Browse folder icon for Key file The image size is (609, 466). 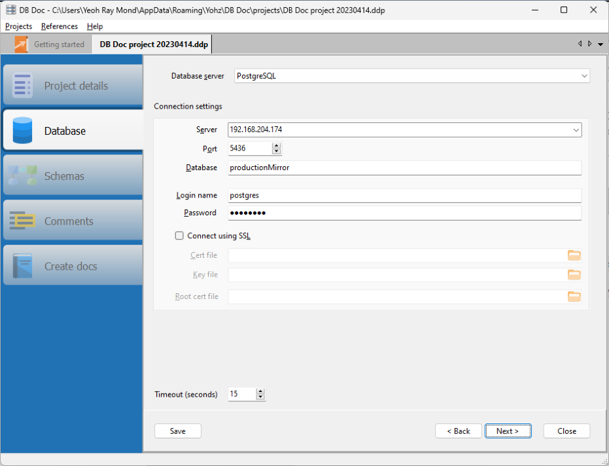click(574, 275)
